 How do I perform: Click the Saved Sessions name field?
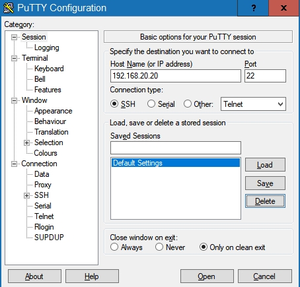(176, 148)
